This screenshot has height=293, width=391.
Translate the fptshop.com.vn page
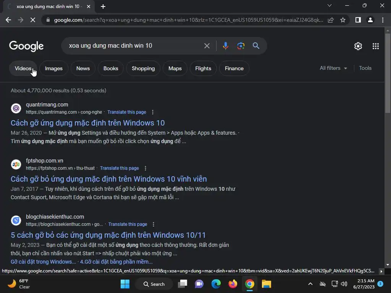[119, 168]
